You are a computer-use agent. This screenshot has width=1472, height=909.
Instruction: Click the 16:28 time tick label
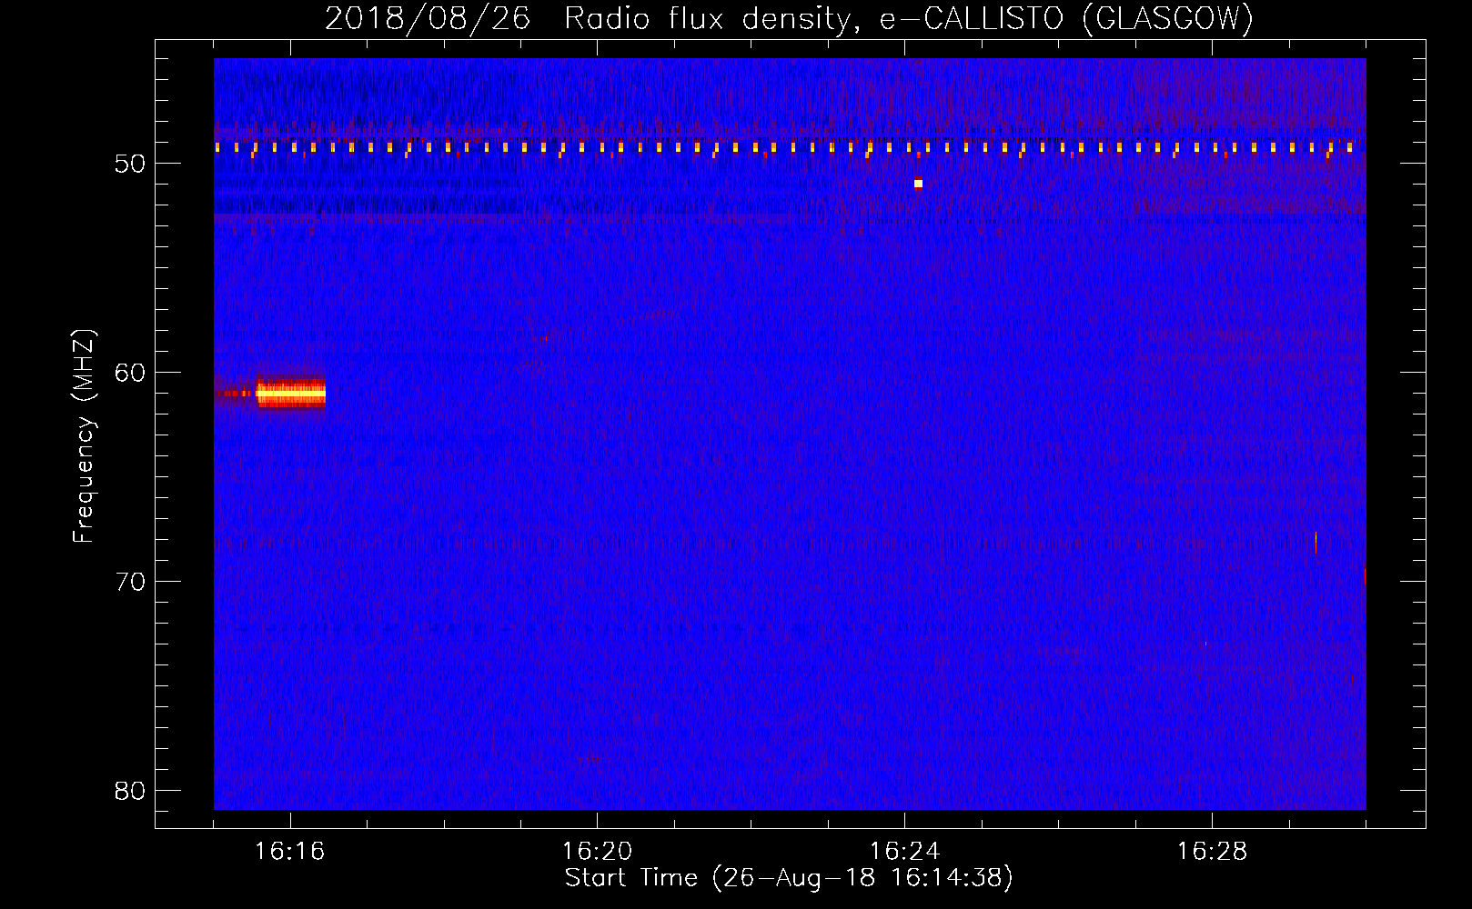click(x=1212, y=851)
